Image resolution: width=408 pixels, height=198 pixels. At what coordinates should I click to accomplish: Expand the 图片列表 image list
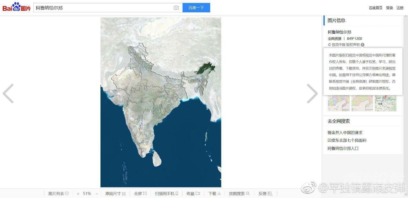(x=58, y=194)
